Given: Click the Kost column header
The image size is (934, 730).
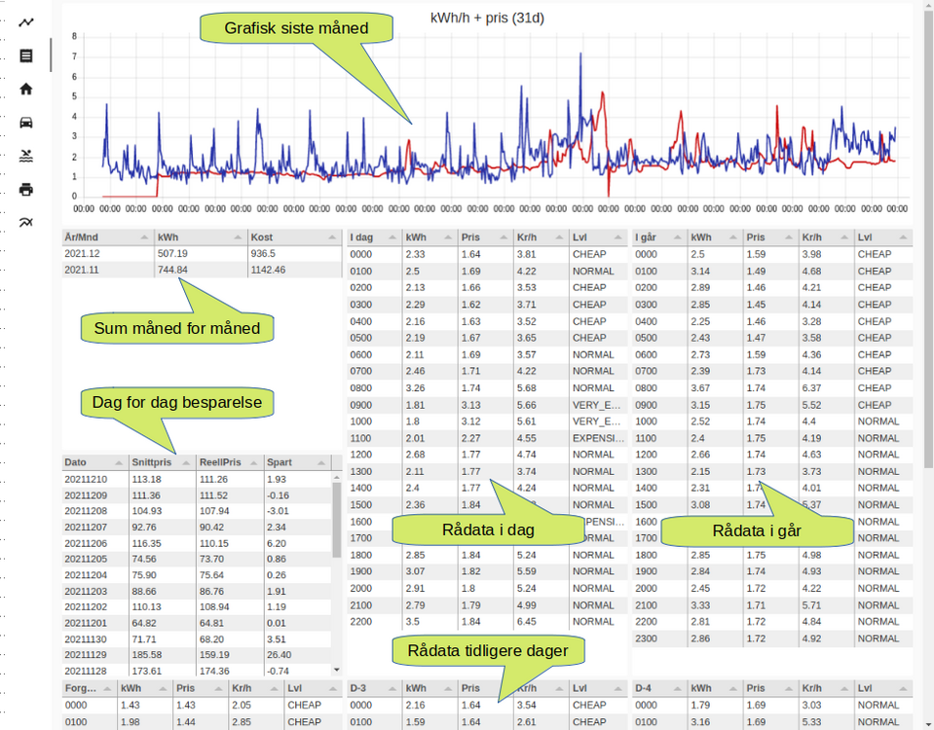Looking at the screenshot, I should pyautogui.click(x=292, y=237).
